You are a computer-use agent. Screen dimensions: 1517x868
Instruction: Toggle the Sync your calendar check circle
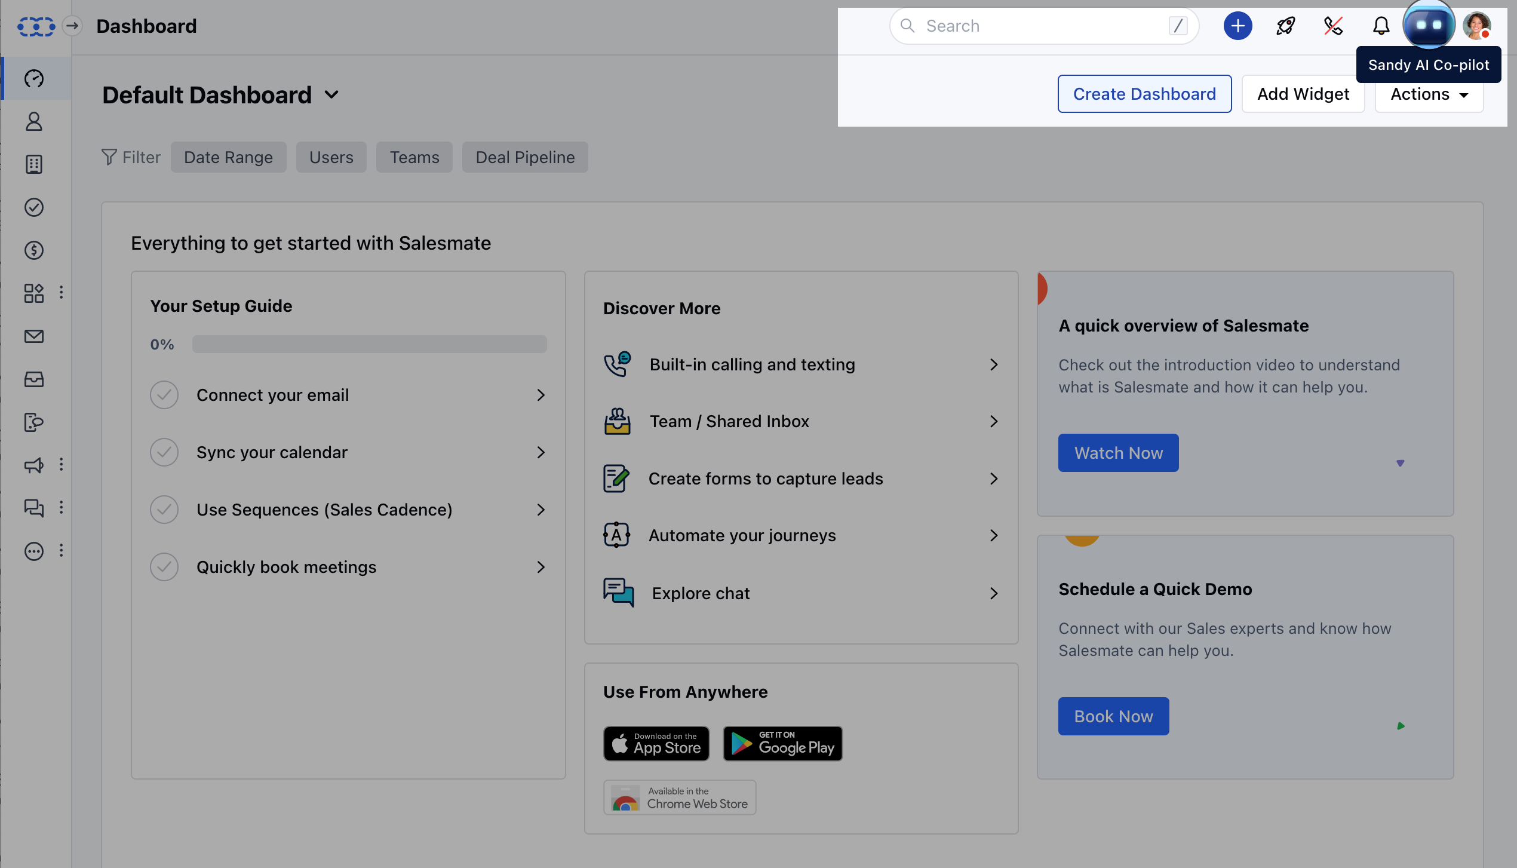(164, 452)
